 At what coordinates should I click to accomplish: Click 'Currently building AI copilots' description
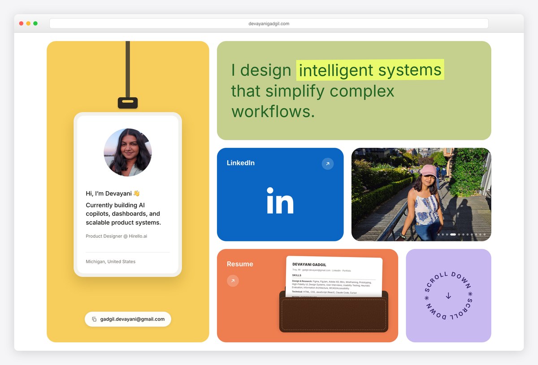(x=123, y=214)
